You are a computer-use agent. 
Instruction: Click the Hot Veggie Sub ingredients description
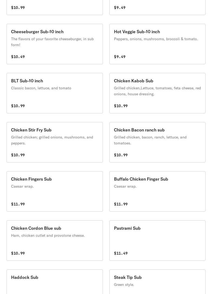click(x=156, y=39)
